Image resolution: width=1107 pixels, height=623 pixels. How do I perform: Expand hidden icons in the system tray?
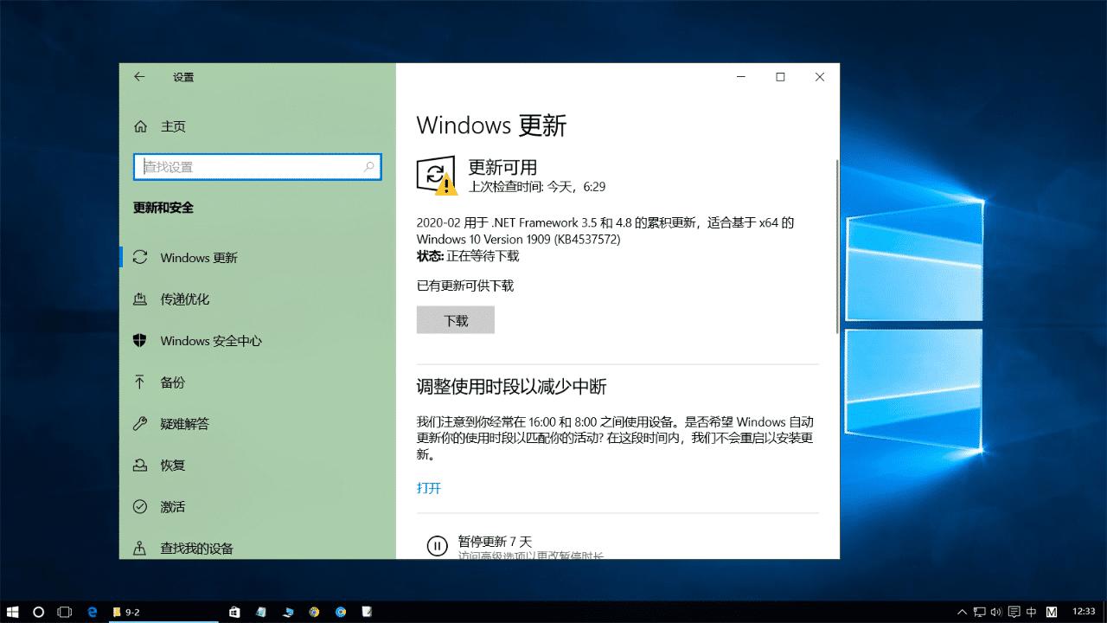pyautogui.click(x=963, y=612)
